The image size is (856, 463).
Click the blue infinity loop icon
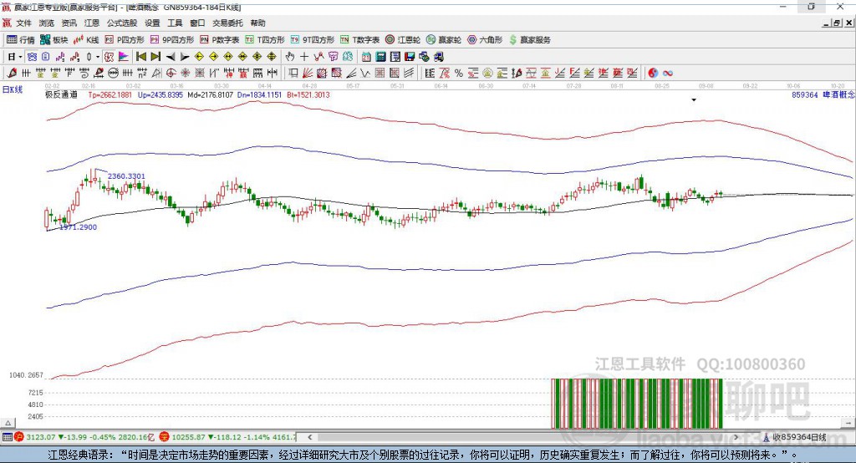click(x=668, y=73)
